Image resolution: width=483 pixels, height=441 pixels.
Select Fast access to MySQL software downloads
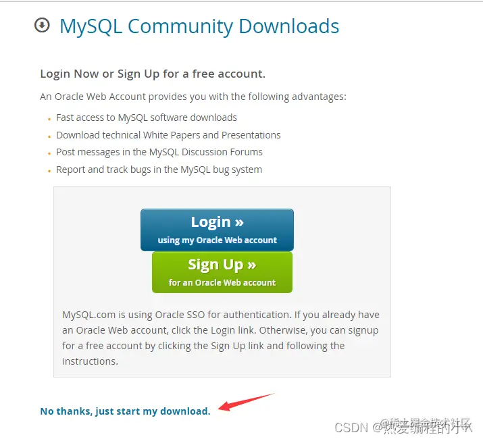tap(147, 118)
